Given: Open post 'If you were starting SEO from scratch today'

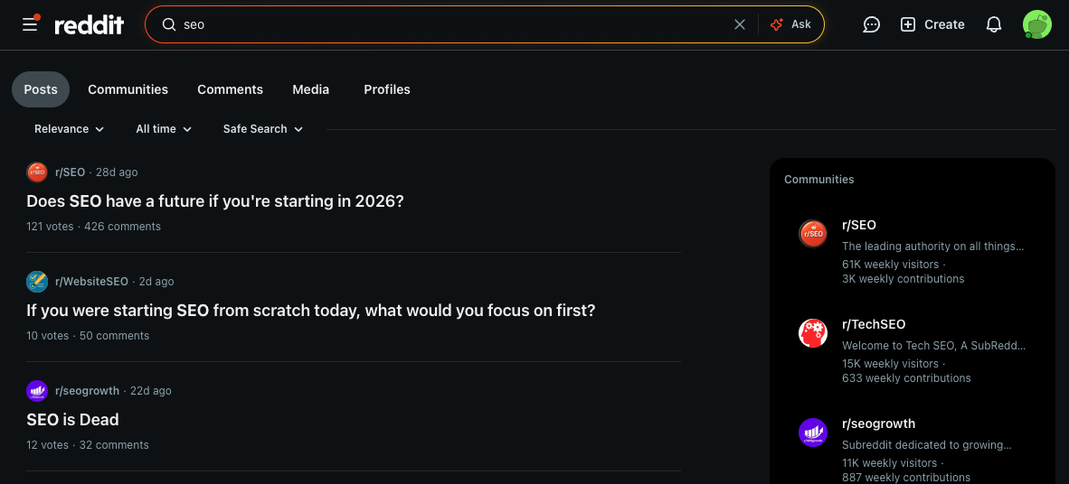Looking at the screenshot, I should point(311,311).
